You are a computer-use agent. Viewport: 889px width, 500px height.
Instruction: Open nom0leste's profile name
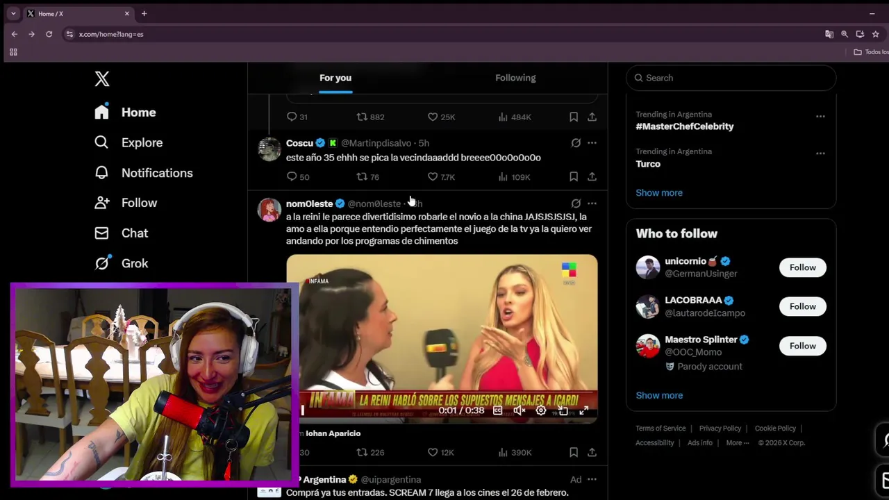tap(309, 203)
